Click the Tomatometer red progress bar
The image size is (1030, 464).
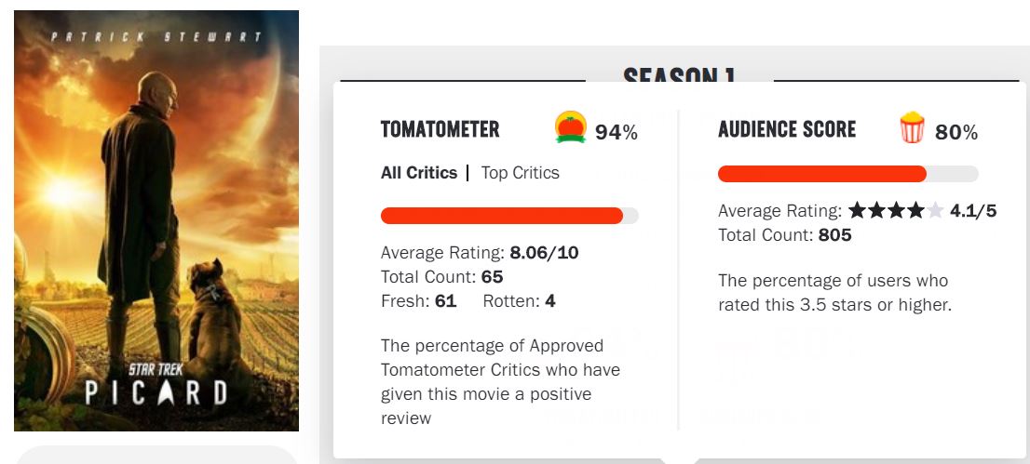pos(502,216)
